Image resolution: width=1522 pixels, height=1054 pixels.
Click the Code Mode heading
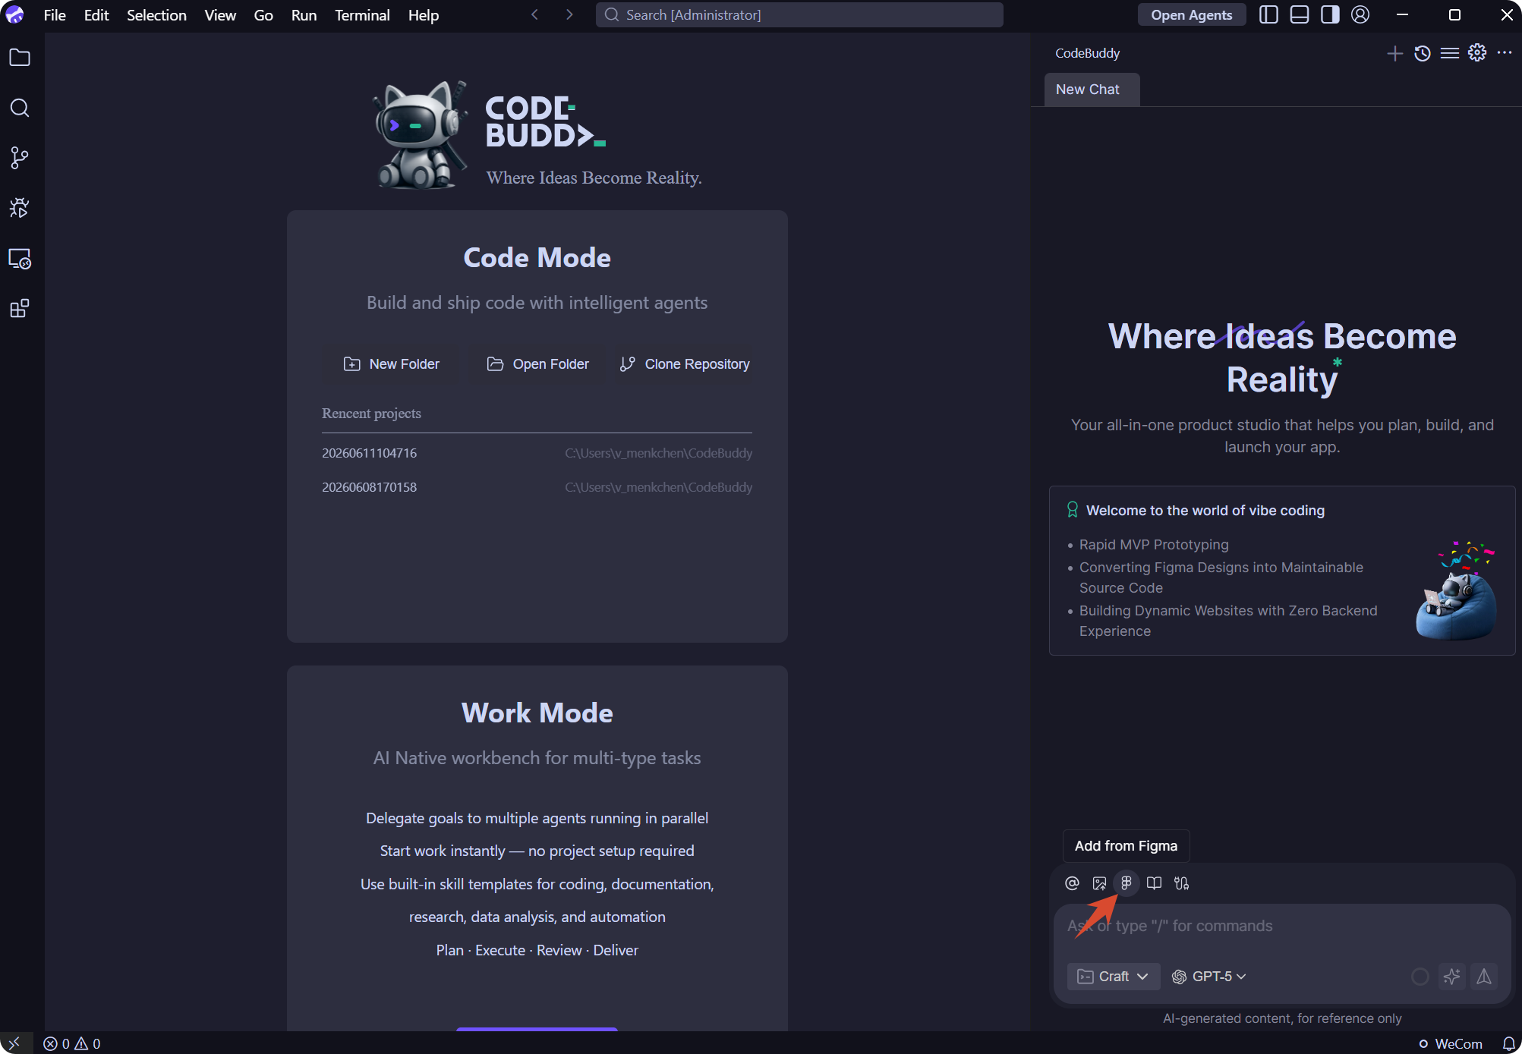pos(537,258)
